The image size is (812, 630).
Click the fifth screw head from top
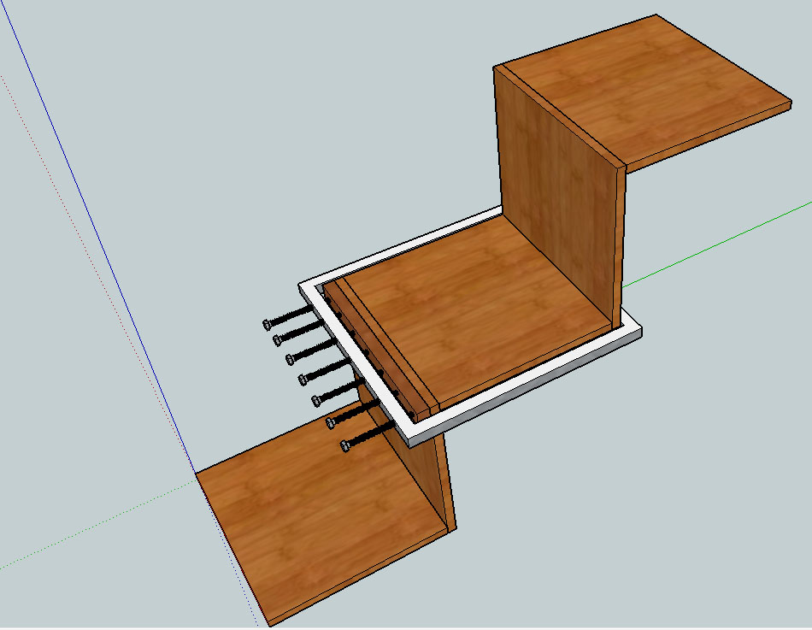[x=316, y=399]
